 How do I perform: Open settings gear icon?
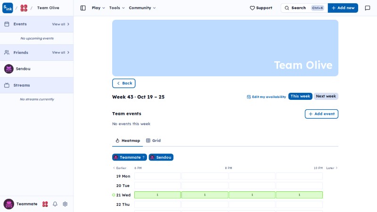pyautogui.click(x=65, y=204)
